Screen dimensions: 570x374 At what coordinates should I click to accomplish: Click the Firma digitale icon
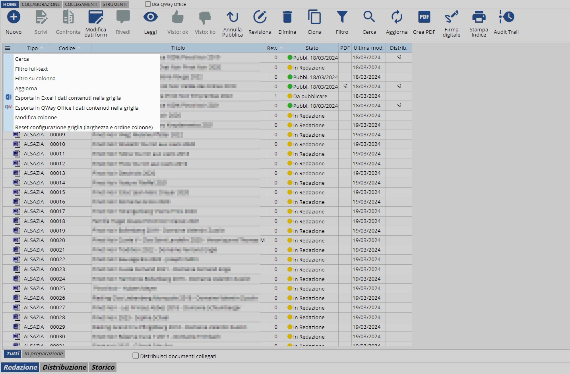click(x=452, y=17)
